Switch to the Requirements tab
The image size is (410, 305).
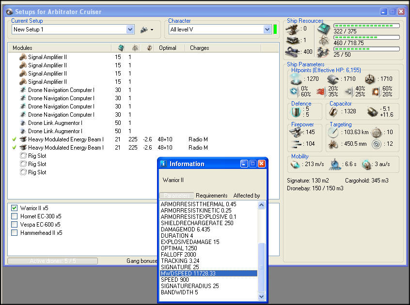coord(211,196)
